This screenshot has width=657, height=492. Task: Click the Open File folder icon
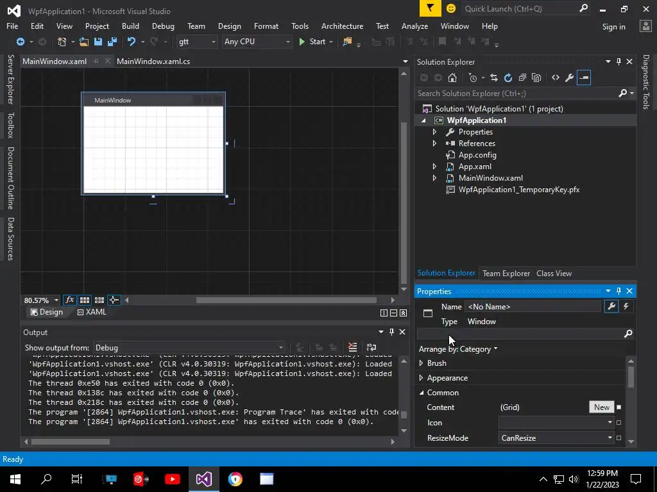click(84, 42)
